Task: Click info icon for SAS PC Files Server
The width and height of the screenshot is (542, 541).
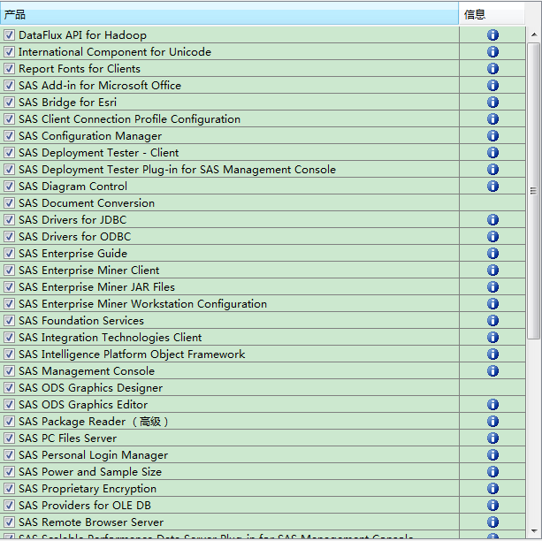Action: (x=492, y=438)
